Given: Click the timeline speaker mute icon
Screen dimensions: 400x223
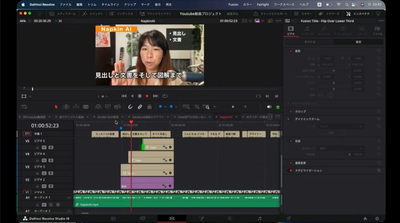Looking at the screenshot, I should [269, 107].
